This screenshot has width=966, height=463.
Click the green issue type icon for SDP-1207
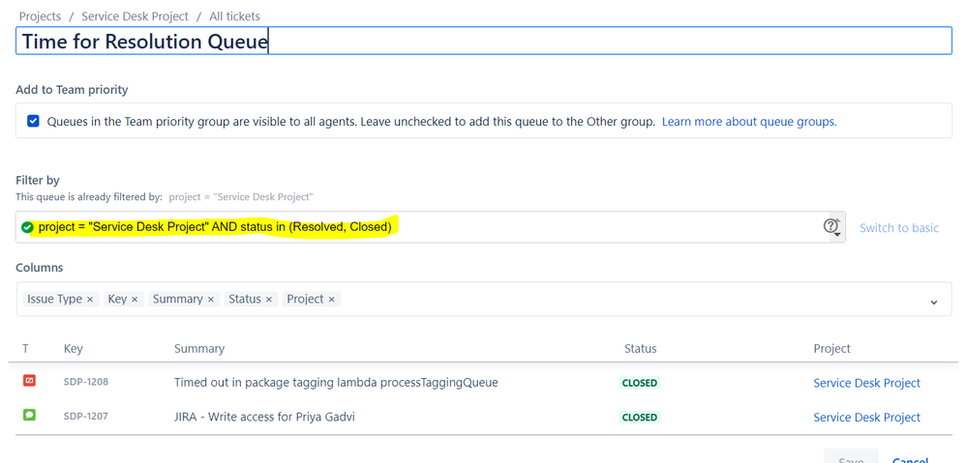coord(29,415)
